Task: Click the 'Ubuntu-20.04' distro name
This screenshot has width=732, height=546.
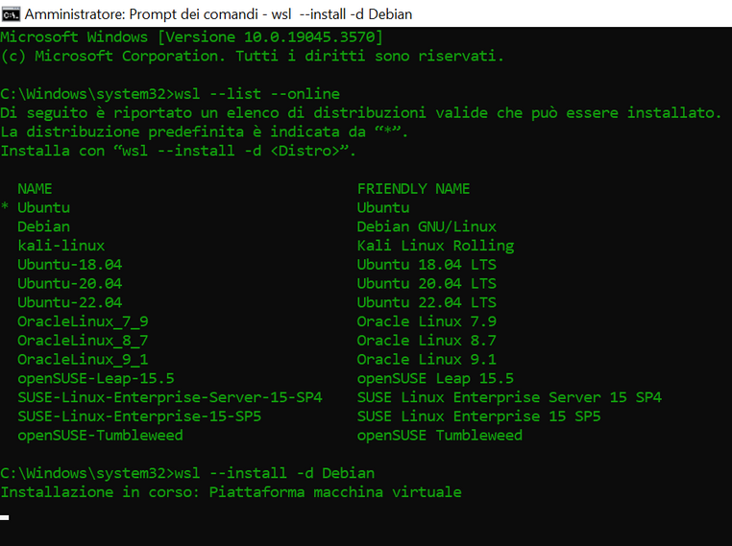Action: pyautogui.click(x=70, y=283)
